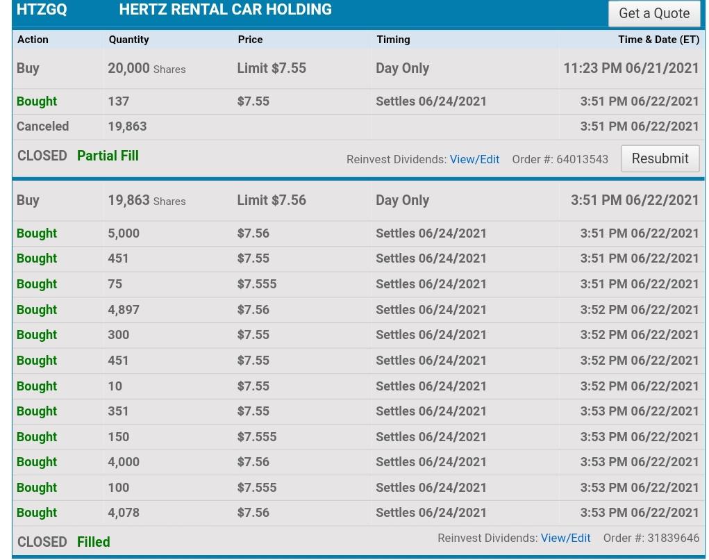Select the 20,000 Shares quantity
709x560 pixels.
(147, 68)
